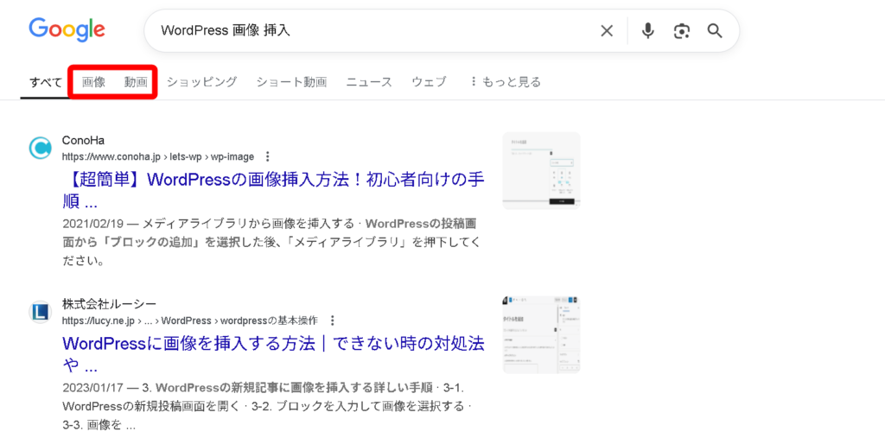Open the three-dot menu next to lucy.ne.jp URL
The width and height of the screenshot is (885, 438).
click(x=332, y=321)
